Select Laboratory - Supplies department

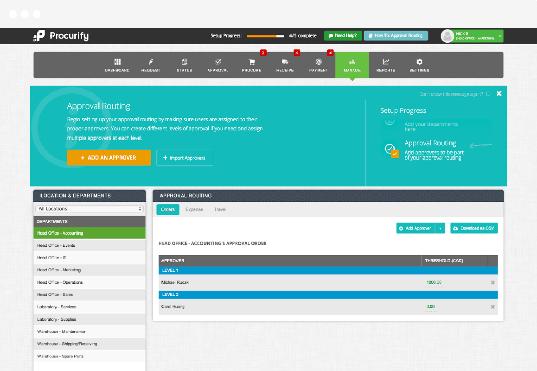point(89,319)
